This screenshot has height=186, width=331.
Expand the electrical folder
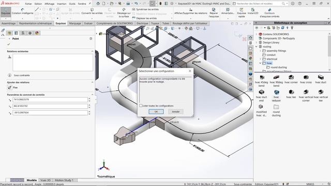coord(260,59)
